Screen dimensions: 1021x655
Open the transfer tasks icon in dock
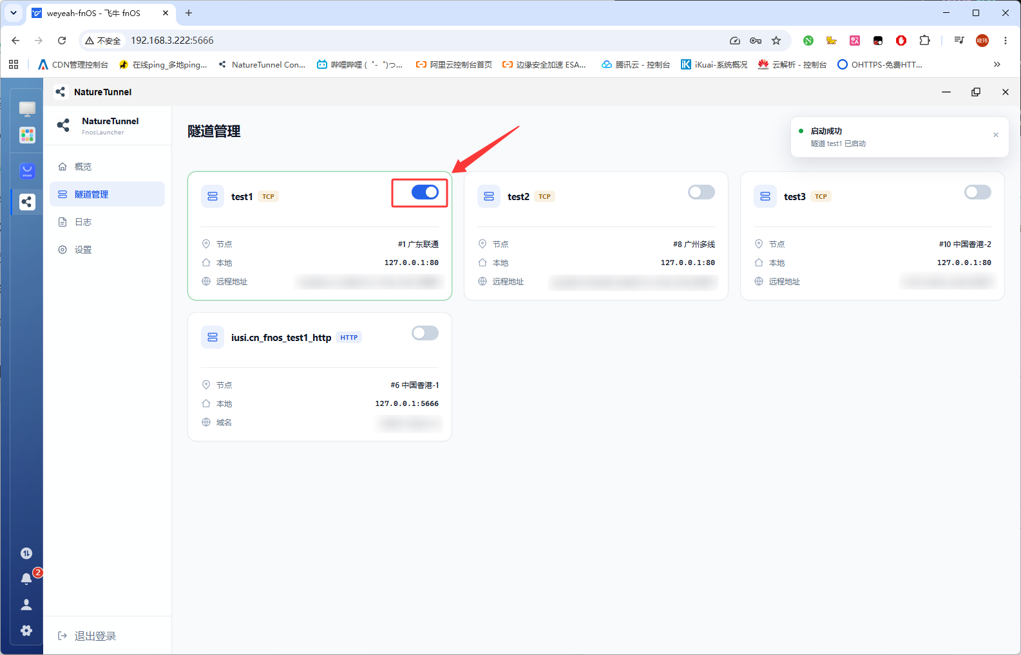pos(26,553)
